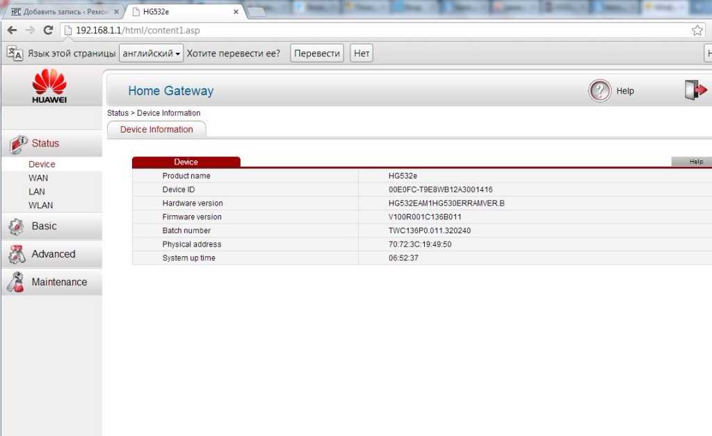Select the Device Information tab
712x436 pixels.
(x=156, y=130)
